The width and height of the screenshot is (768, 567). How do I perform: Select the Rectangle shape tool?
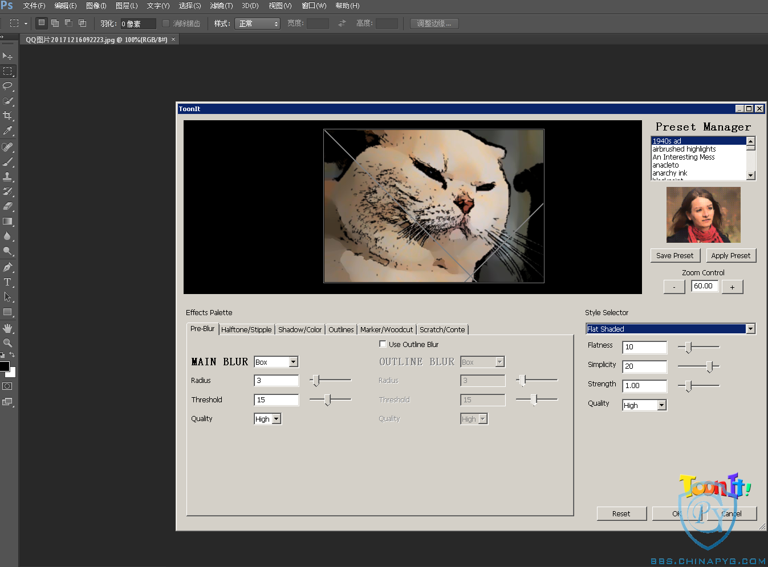[7, 312]
